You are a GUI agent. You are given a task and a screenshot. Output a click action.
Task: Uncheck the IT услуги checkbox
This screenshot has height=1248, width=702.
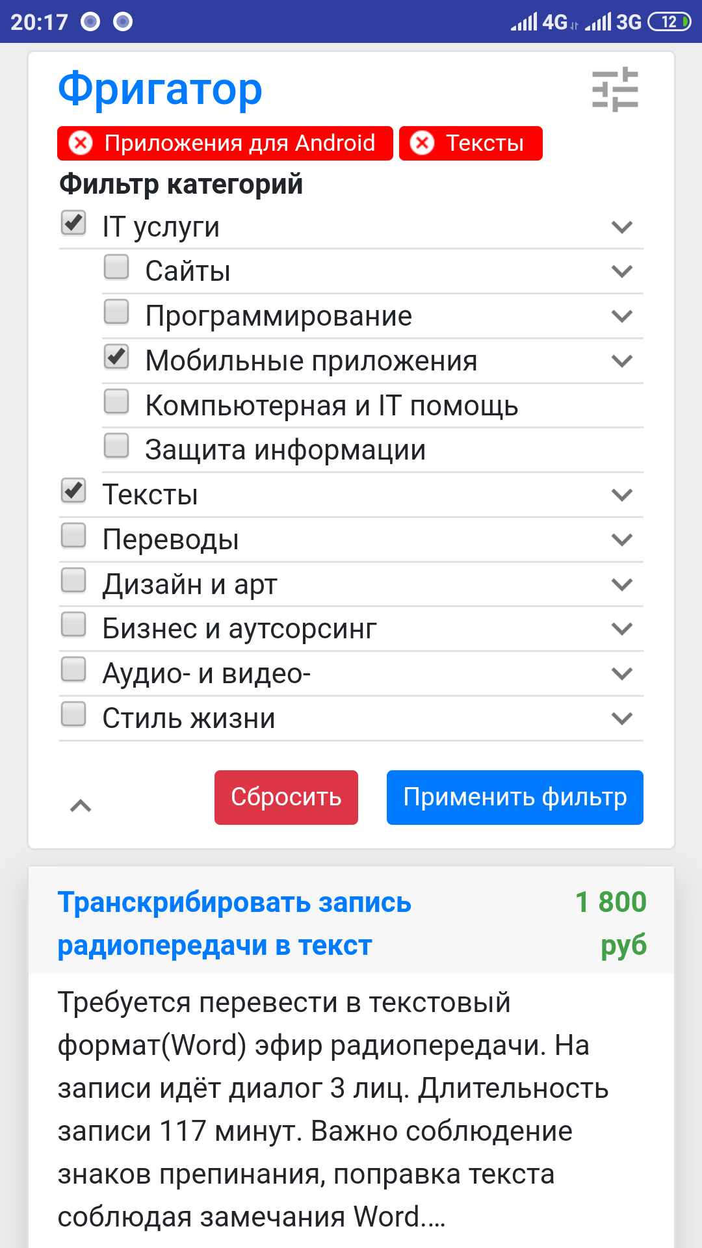click(x=73, y=223)
